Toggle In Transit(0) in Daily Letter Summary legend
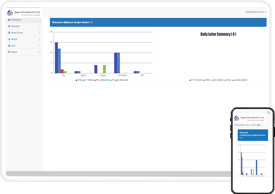275x194 pixels. tap(196, 80)
